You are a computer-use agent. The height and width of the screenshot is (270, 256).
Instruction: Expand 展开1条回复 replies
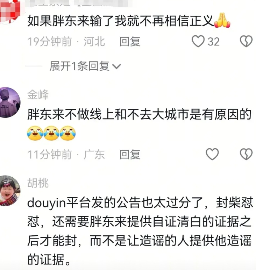pos(85,66)
